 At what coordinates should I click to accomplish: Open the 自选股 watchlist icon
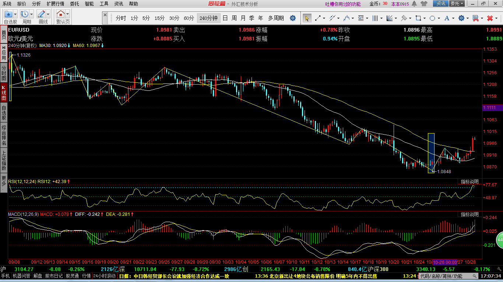click(8, 14)
